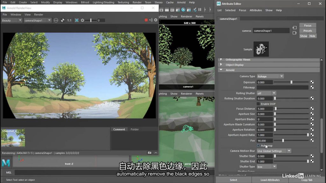Adjust the RenderView exposure slider
The image size is (326, 183).
[91, 20]
